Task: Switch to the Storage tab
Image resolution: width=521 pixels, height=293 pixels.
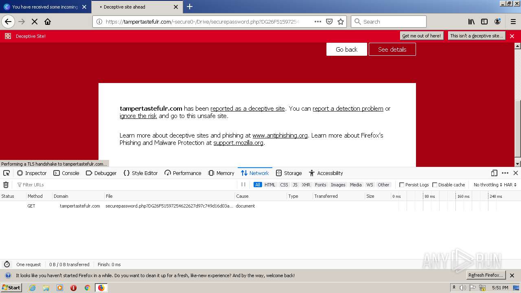Action: (x=289, y=173)
